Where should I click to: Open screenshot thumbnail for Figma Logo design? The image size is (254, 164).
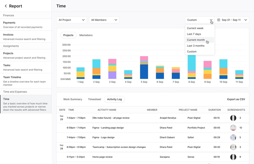coord(233,137)
